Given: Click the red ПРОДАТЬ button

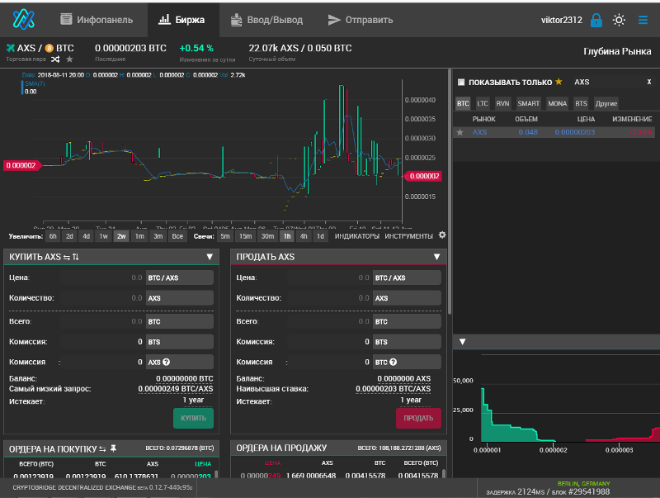Looking at the screenshot, I should [418, 418].
